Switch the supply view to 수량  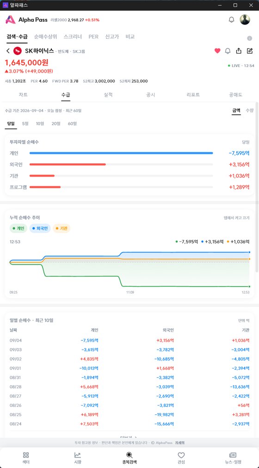click(249, 111)
